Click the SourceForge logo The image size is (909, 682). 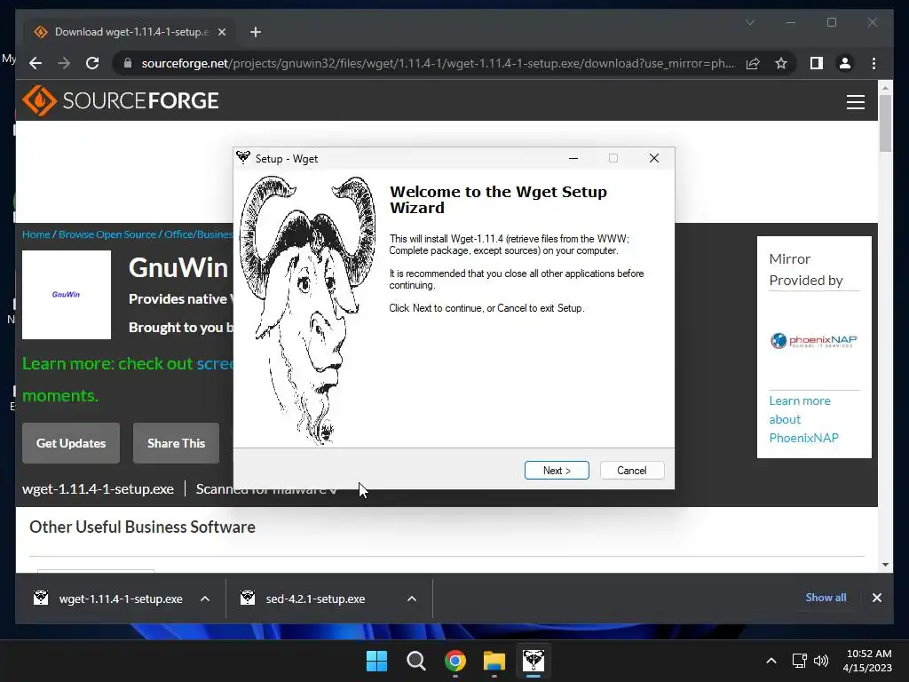pos(121,100)
